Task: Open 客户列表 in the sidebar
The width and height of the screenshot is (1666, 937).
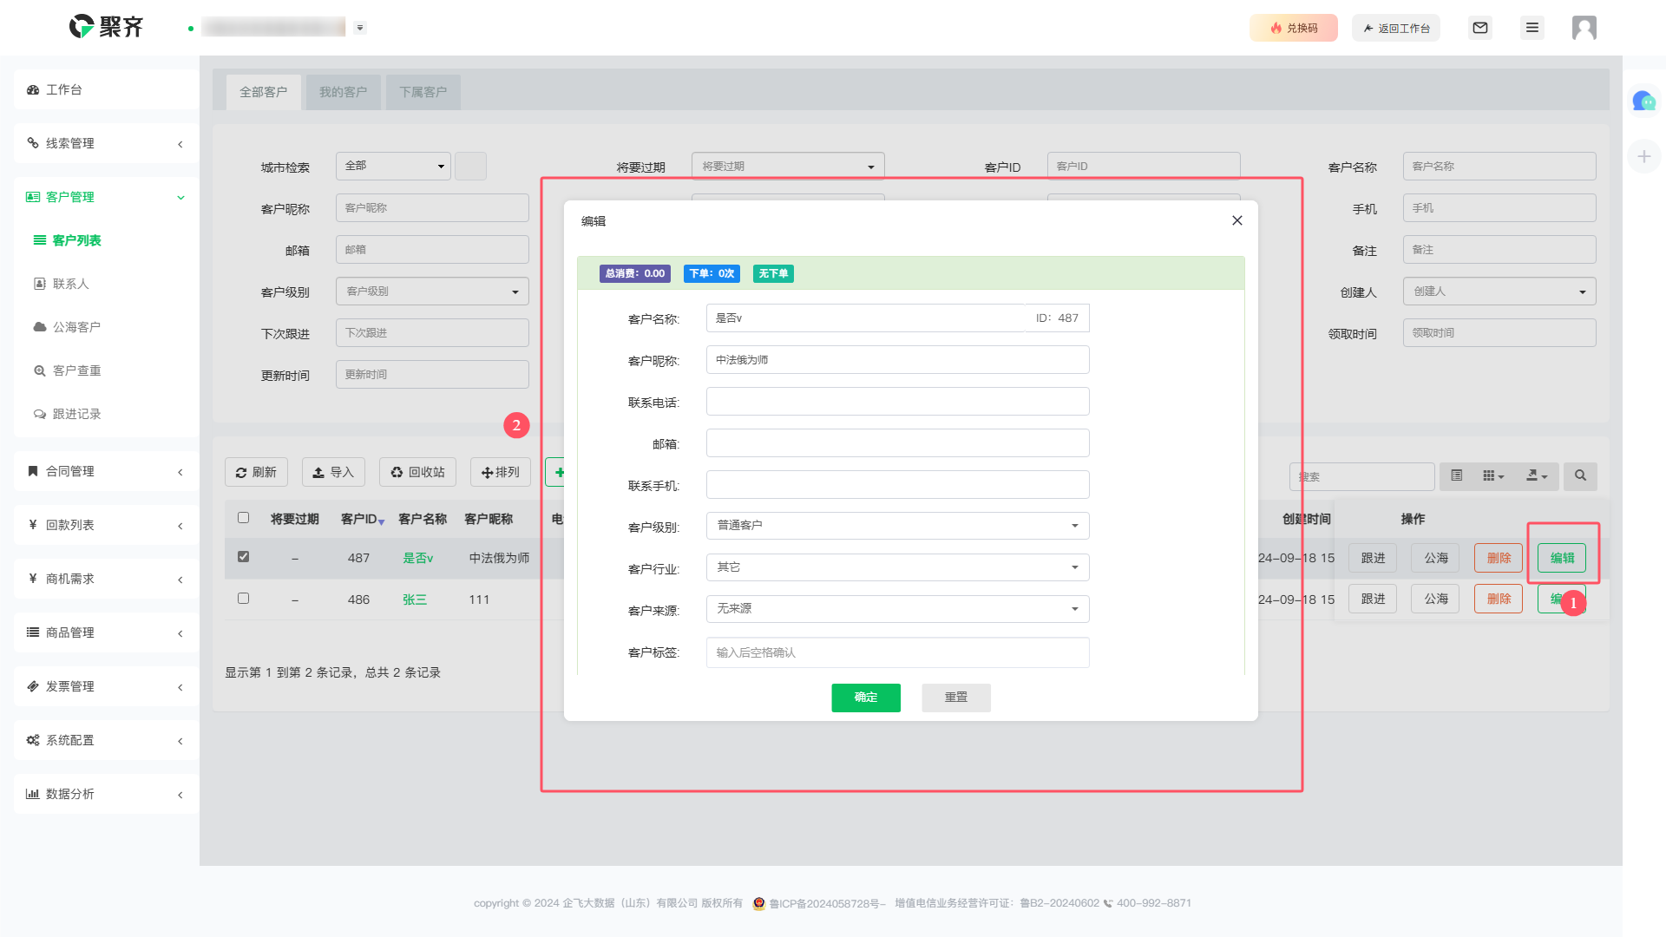Action: (76, 240)
